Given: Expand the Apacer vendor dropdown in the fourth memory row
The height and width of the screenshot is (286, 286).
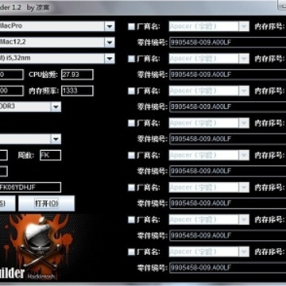Looking at the screenshot, I should pos(209,123).
